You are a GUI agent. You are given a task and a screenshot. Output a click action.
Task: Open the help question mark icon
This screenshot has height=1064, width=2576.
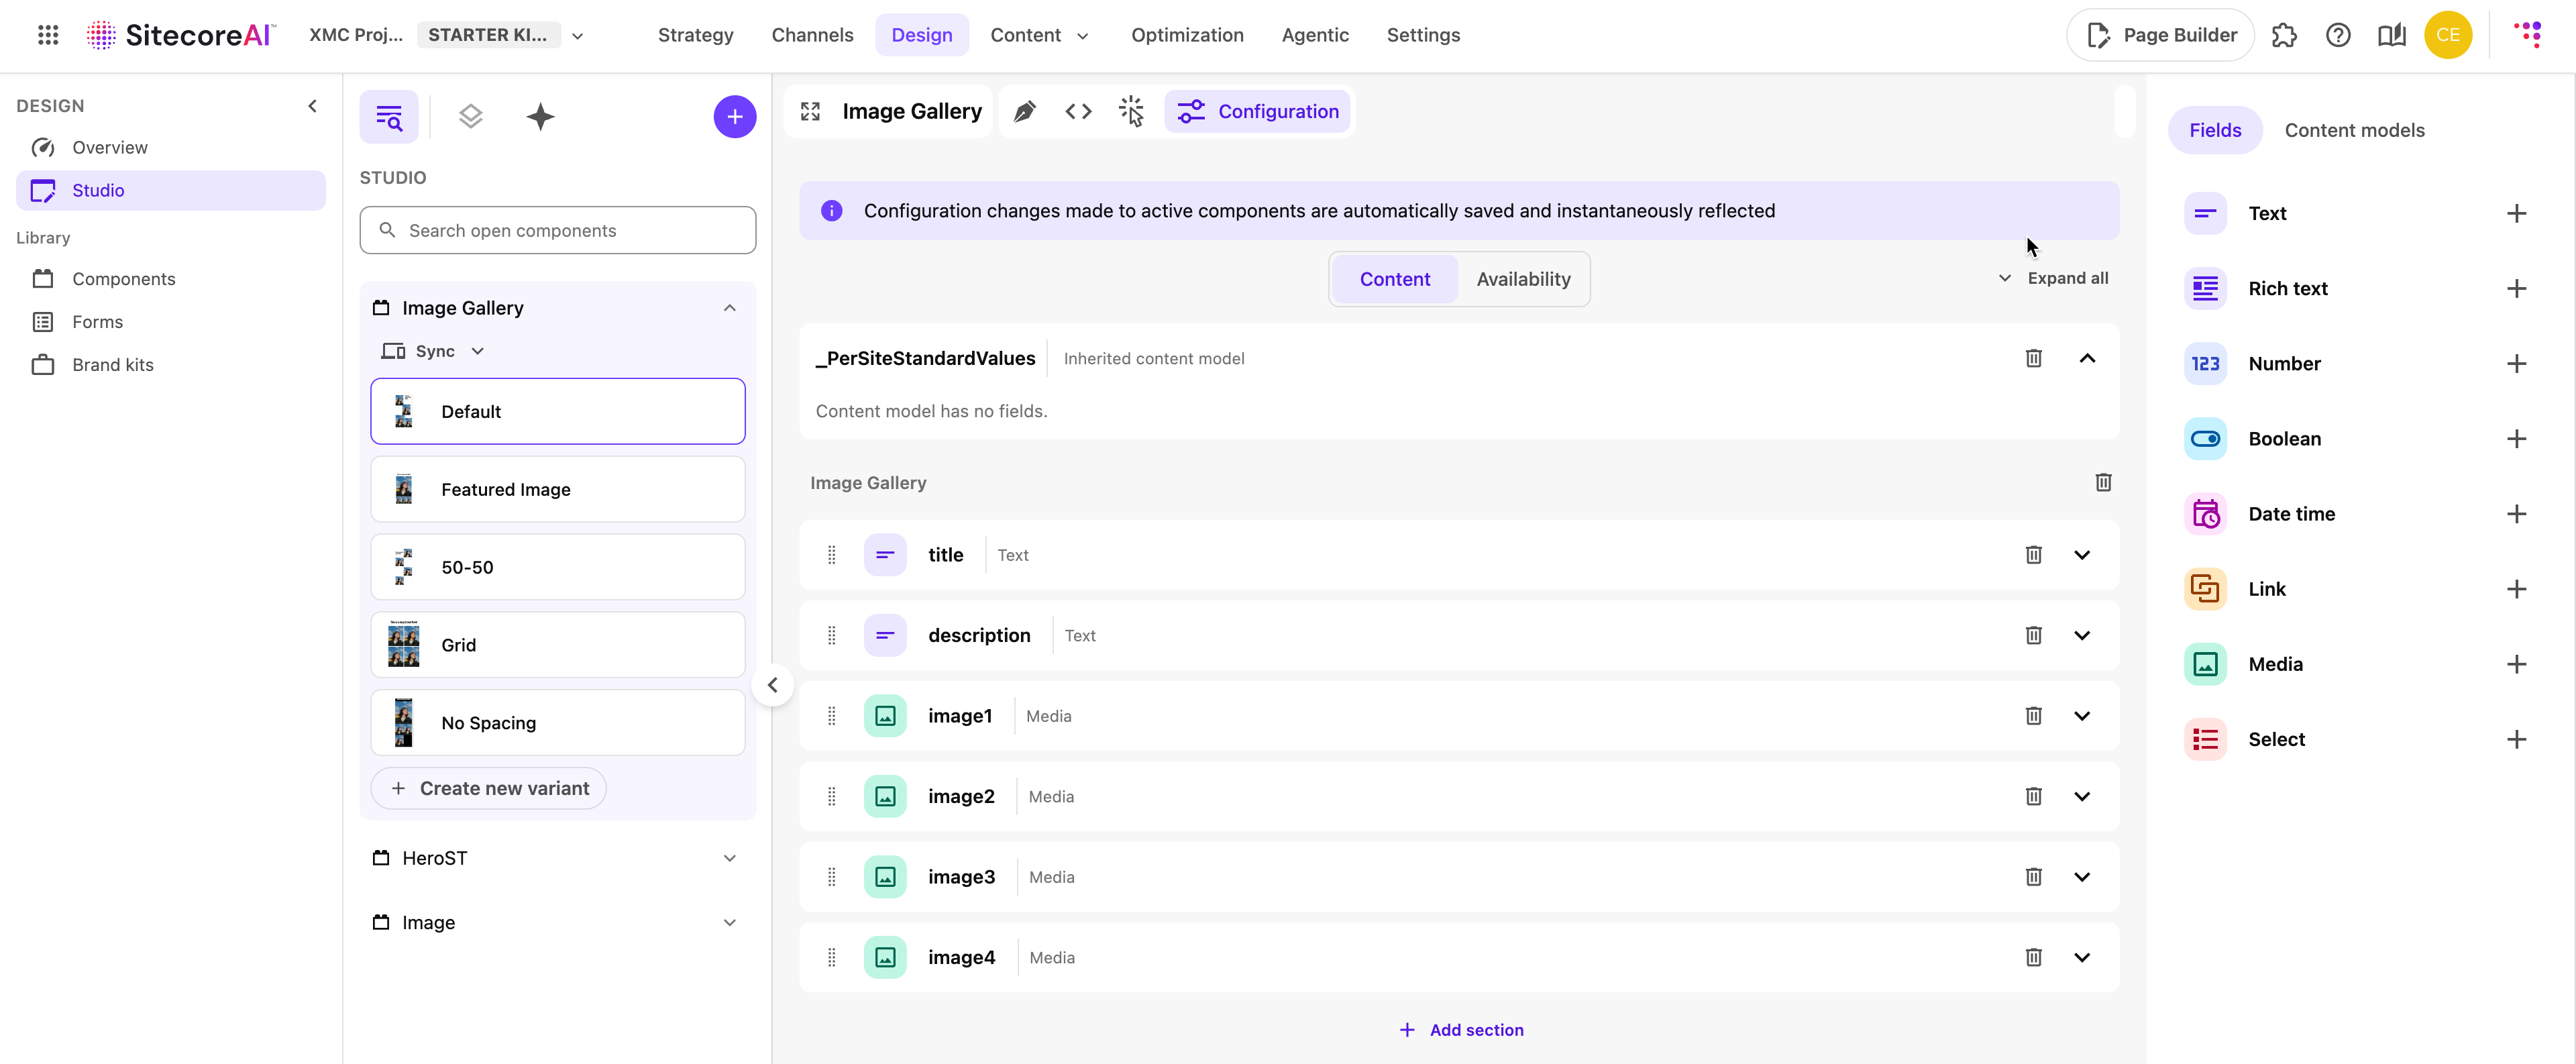click(2338, 35)
